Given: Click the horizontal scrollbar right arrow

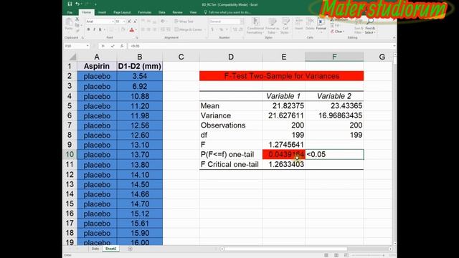Looking at the screenshot, I should [390, 249].
